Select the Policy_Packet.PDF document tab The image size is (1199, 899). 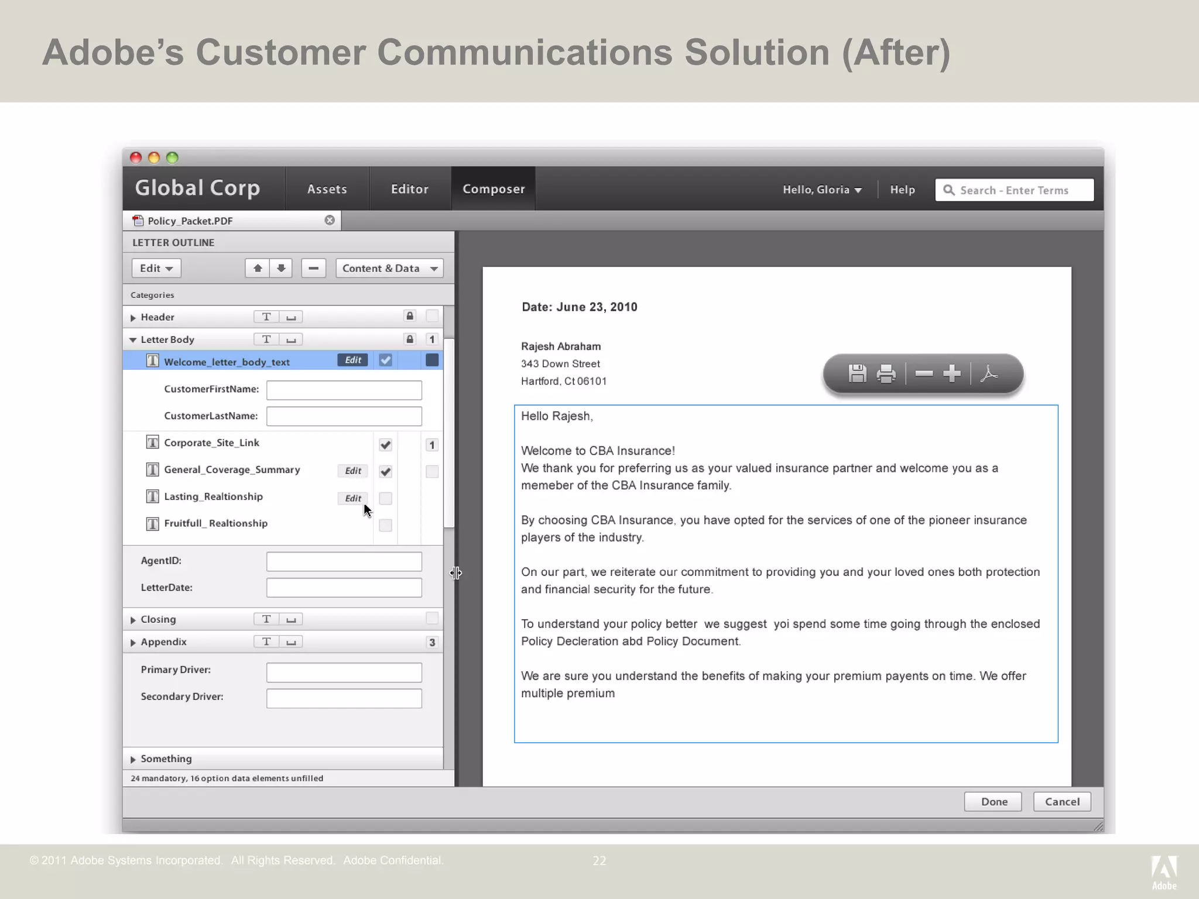(x=232, y=221)
